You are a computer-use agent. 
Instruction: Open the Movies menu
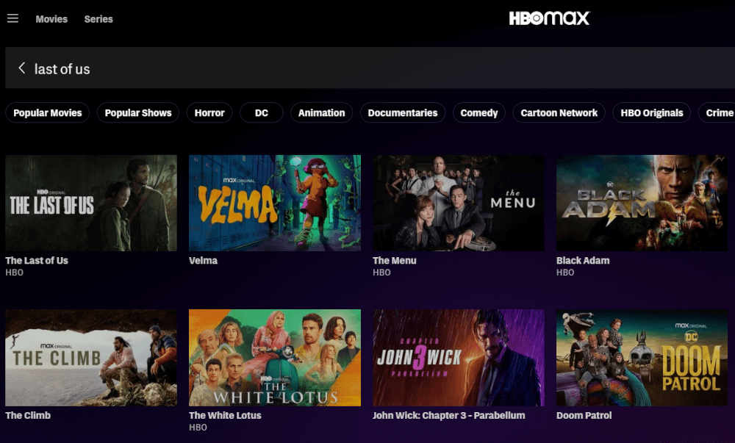51,19
